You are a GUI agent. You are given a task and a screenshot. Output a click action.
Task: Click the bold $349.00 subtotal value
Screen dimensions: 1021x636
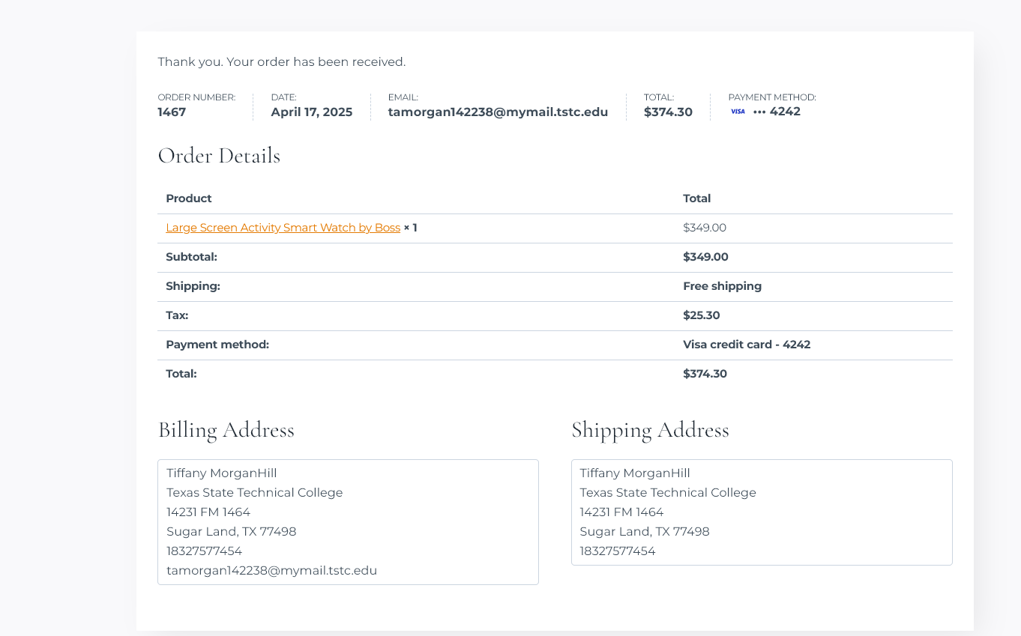[705, 257]
